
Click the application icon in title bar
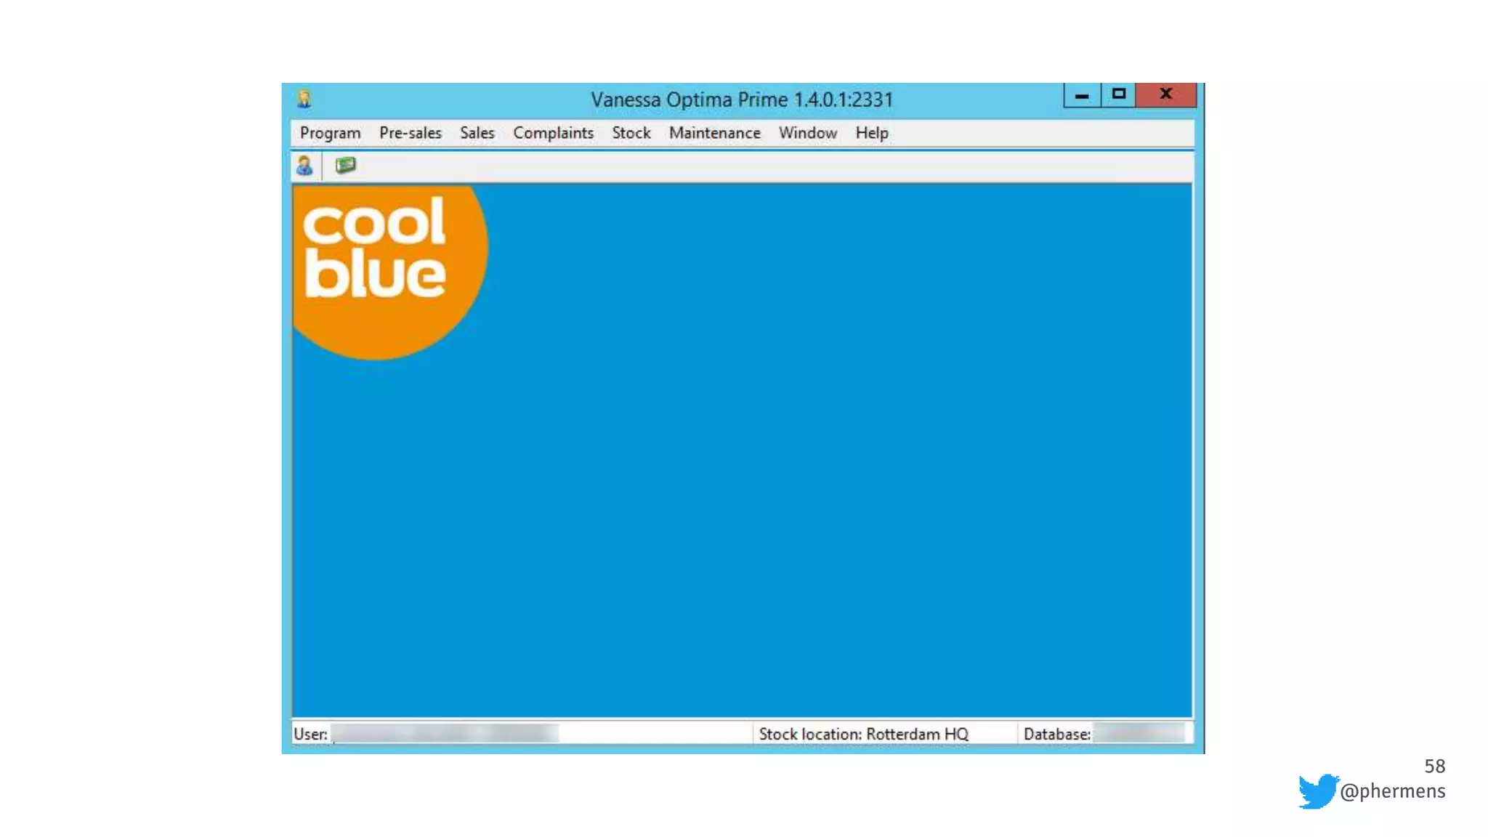[304, 99]
